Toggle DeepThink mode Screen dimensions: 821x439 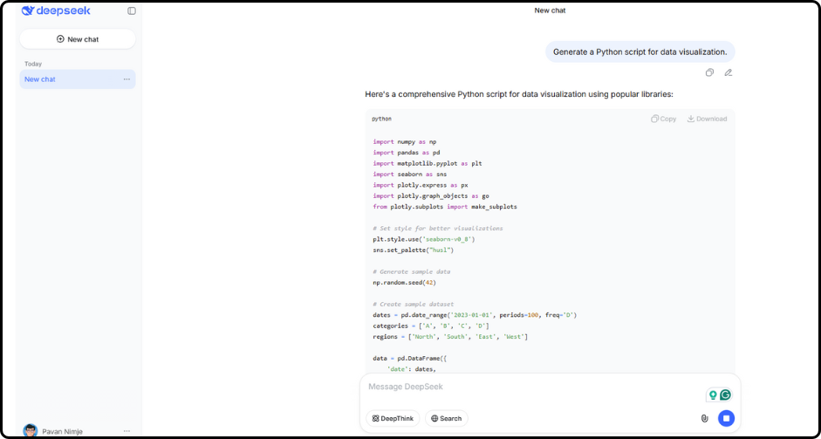(393, 418)
